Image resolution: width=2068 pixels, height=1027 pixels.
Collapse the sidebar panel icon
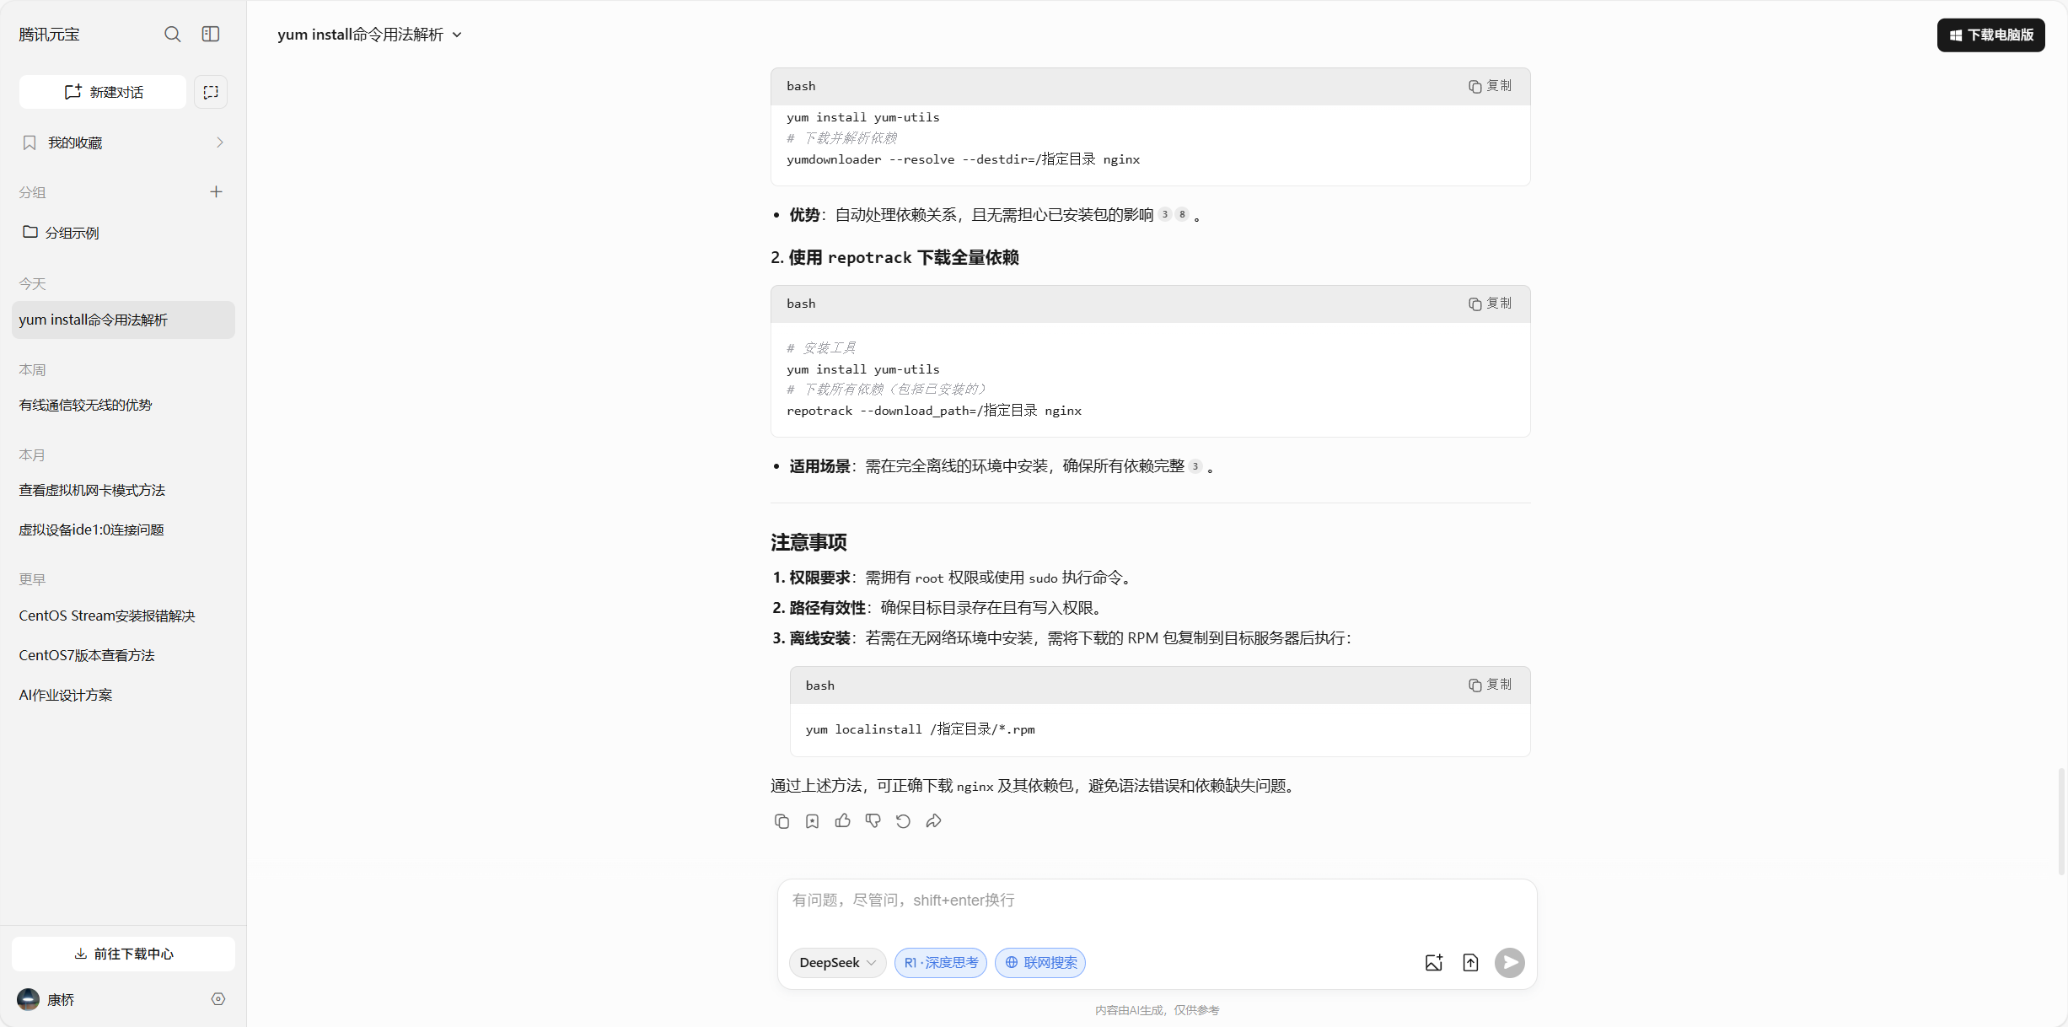point(211,34)
